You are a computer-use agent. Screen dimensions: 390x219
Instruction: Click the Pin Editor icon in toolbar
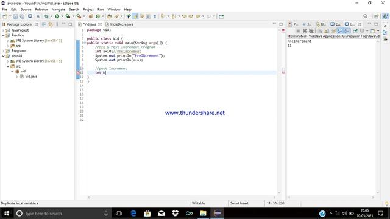pos(221,16)
